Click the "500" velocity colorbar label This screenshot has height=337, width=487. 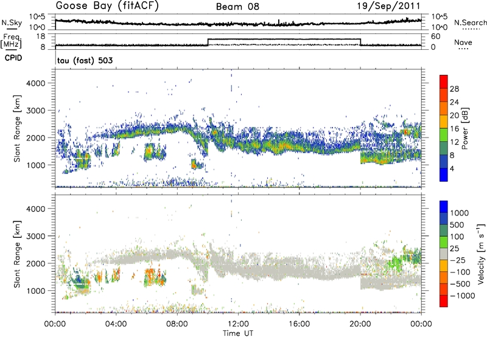click(458, 225)
